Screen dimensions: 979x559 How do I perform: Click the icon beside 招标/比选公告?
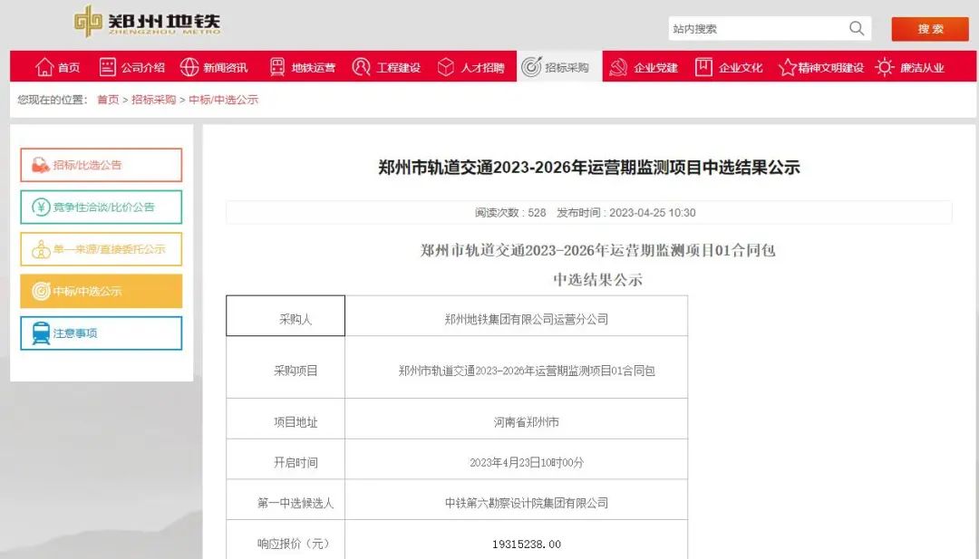41,165
